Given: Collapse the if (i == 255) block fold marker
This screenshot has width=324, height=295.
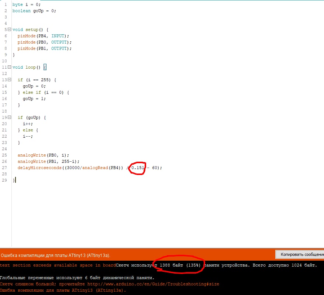Looking at the screenshot, I should [x=9, y=80].
